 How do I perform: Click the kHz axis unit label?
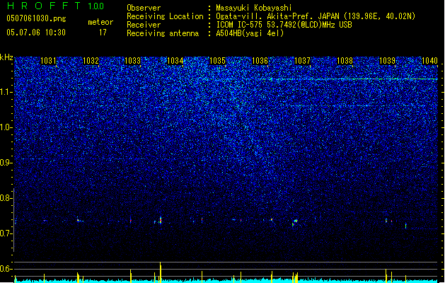pos(6,57)
